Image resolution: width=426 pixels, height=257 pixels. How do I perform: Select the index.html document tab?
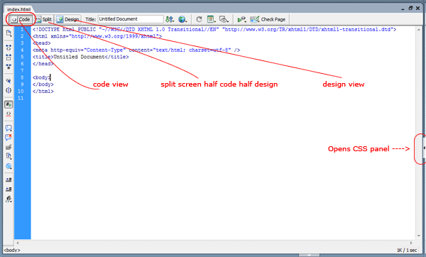(x=18, y=9)
